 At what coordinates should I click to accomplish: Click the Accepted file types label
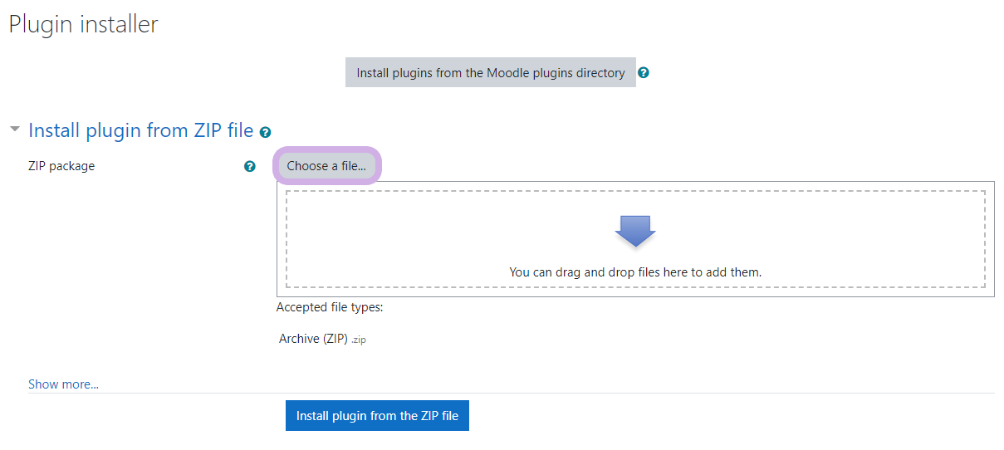point(330,307)
